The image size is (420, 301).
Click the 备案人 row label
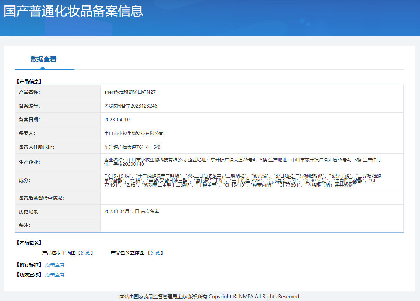click(27, 133)
